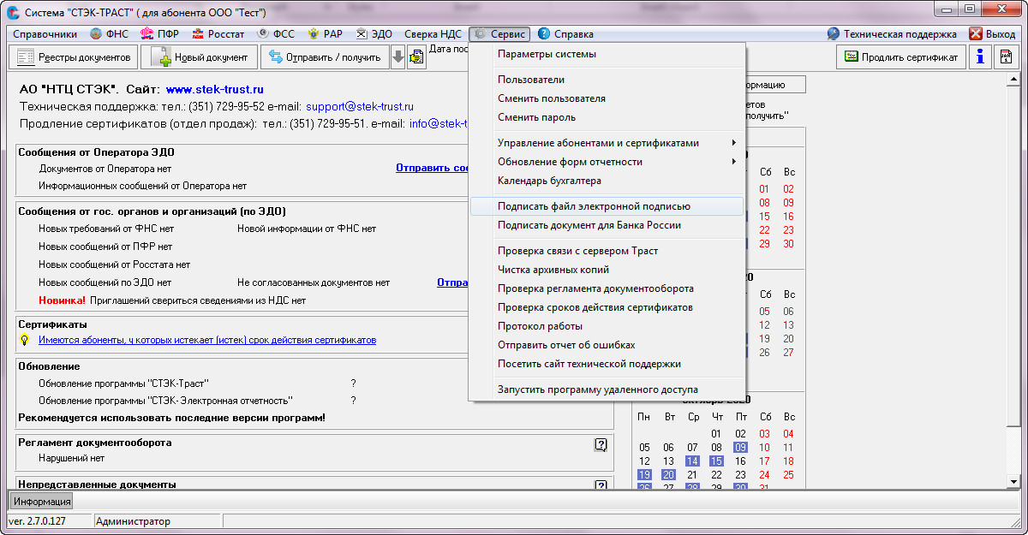Click the ФНС emblem icon
Screen dimensions: 1028x535
(x=98, y=34)
